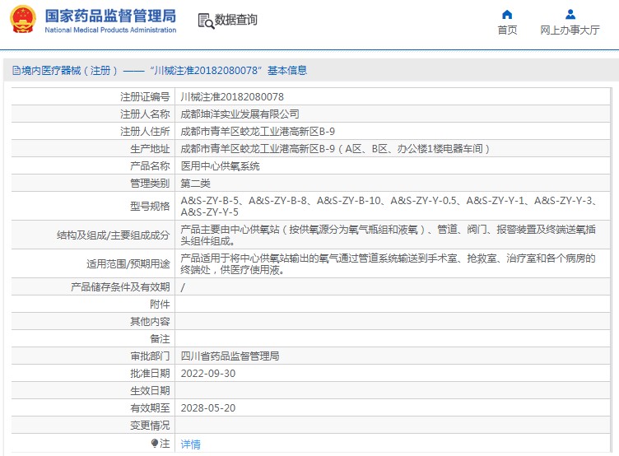This screenshot has width=619, height=456.
Task: Select model spec text A&S-ZY-B-5 list
Action: point(390,206)
